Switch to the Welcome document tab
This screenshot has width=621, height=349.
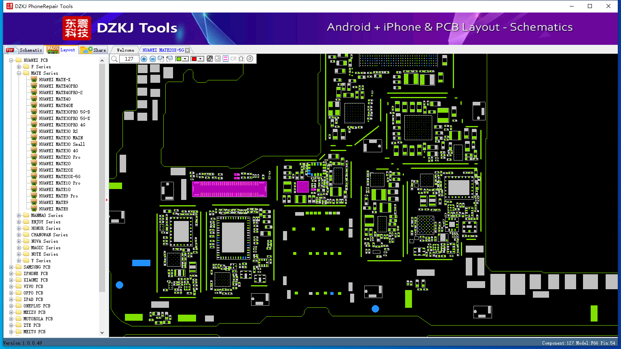(x=125, y=50)
